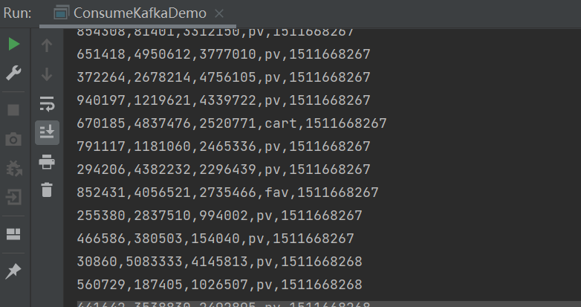Click the bug debugger icon
Image resolution: width=581 pixels, height=307 pixels.
click(13, 168)
